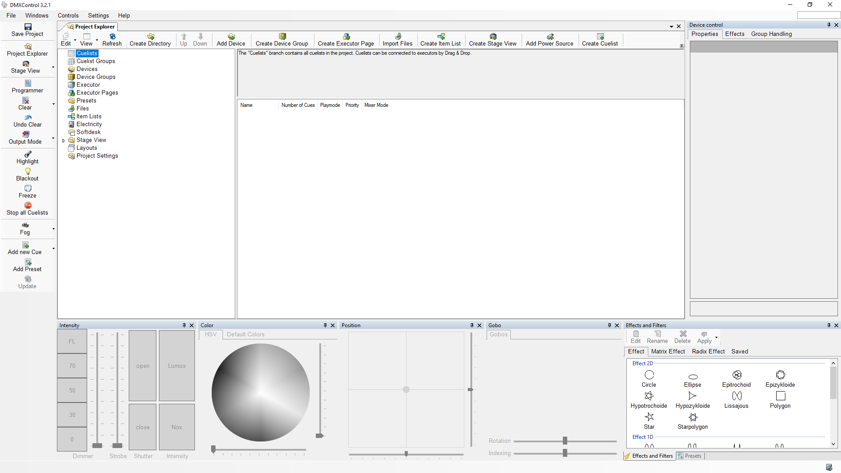Toggle the Freeze button

tap(28, 188)
